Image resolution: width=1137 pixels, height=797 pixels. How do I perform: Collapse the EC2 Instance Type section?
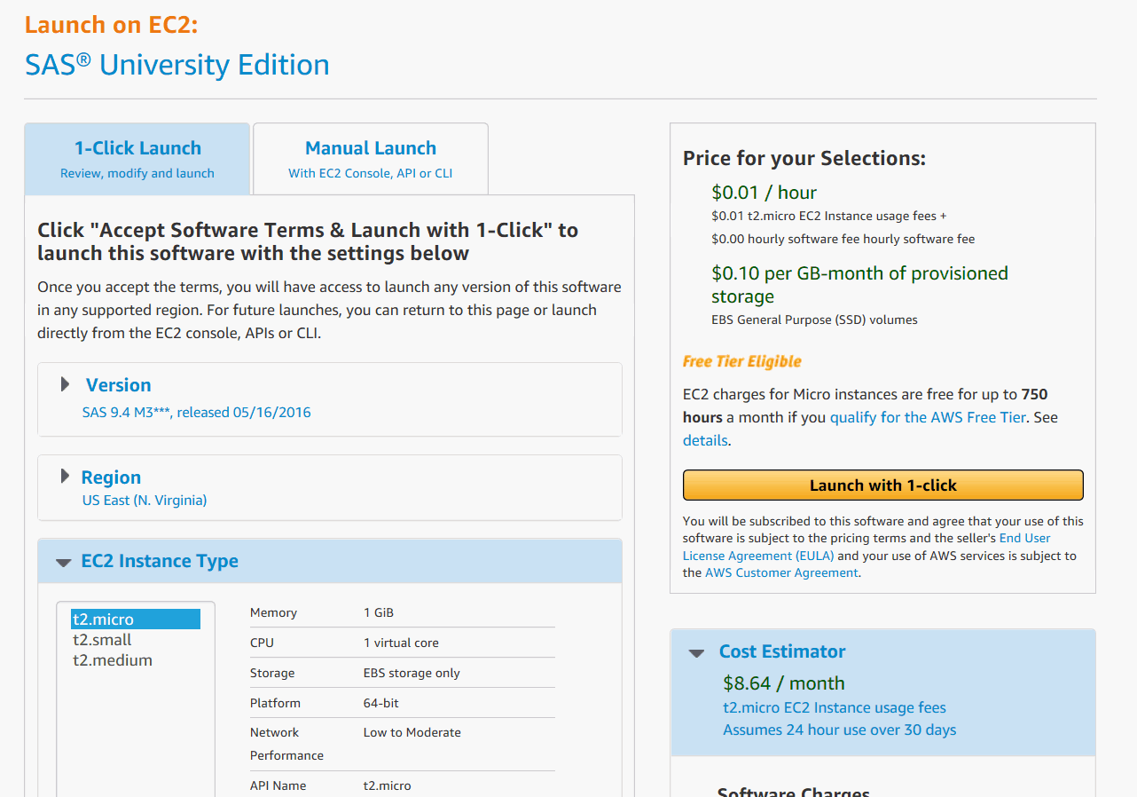pyautogui.click(x=63, y=562)
